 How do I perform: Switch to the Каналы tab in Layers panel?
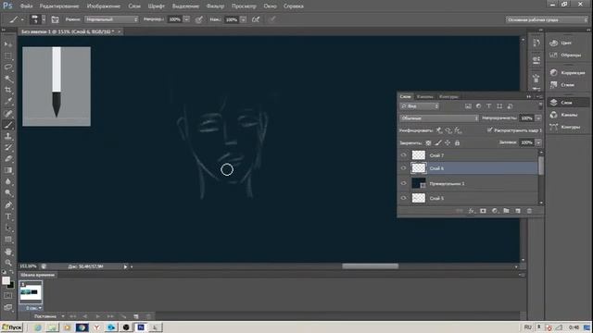click(424, 96)
